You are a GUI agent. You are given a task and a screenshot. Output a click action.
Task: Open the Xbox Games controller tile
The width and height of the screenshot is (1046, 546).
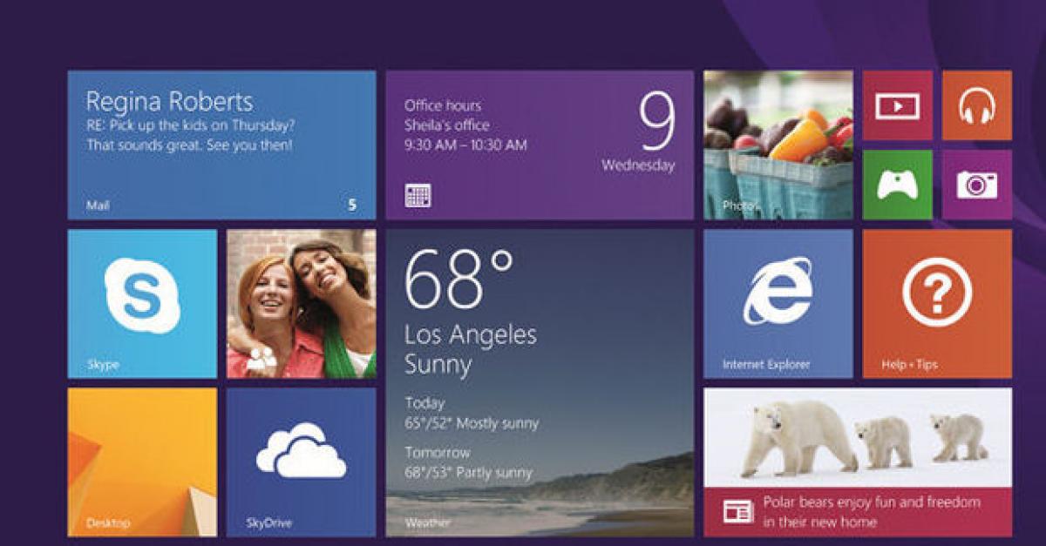(897, 185)
